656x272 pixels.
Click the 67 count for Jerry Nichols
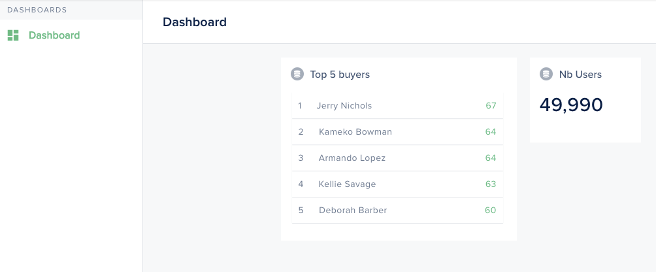(x=491, y=105)
